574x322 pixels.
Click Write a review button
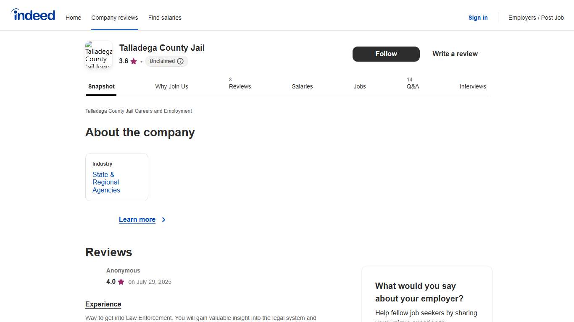455,54
